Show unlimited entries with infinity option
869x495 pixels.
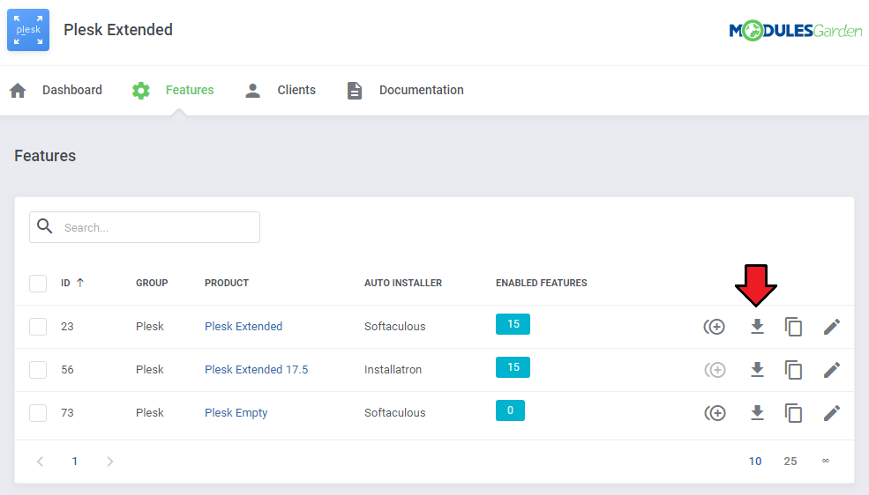click(x=826, y=461)
